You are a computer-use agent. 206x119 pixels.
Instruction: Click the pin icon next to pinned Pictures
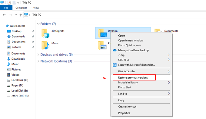[x=33, y=47]
